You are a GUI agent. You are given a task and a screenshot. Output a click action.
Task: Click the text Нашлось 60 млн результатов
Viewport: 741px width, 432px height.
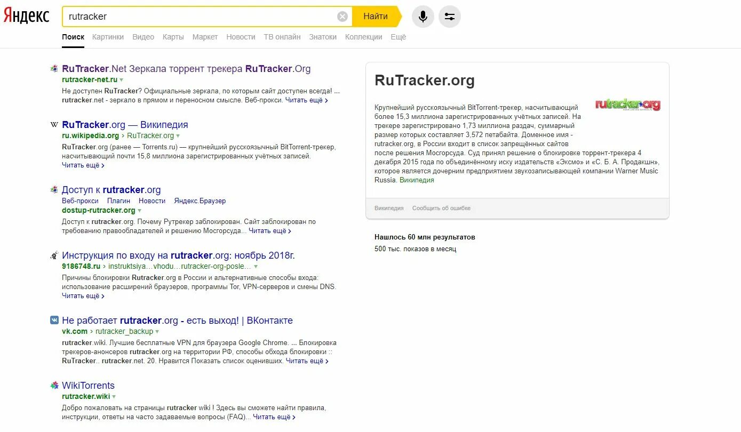pos(425,237)
